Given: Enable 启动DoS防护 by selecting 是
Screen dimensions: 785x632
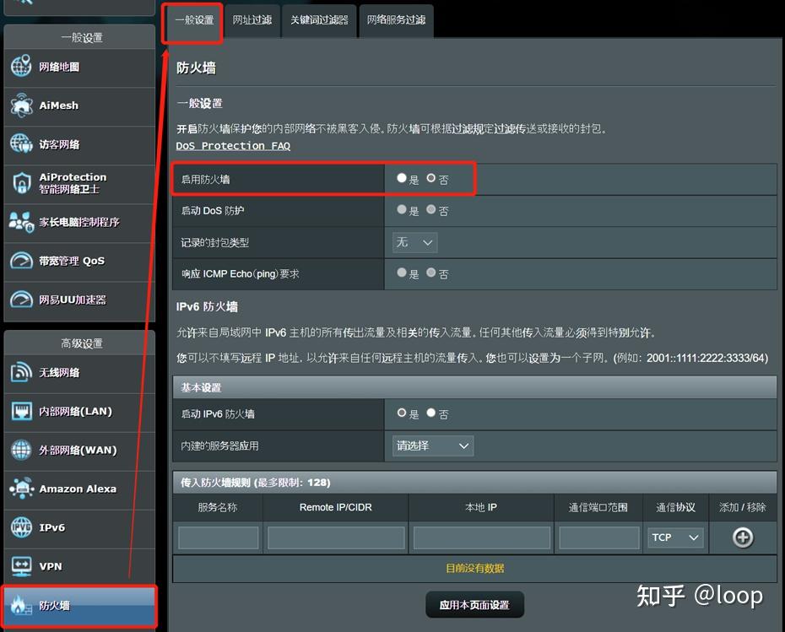Looking at the screenshot, I should click(403, 209).
